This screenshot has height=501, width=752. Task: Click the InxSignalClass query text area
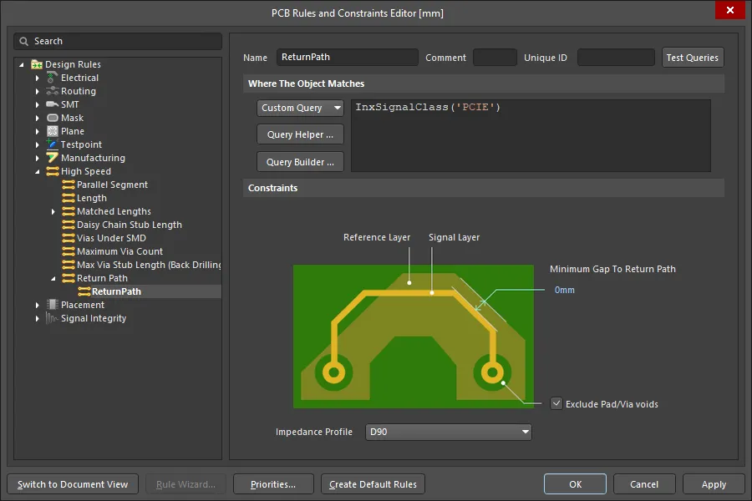click(x=531, y=135)
